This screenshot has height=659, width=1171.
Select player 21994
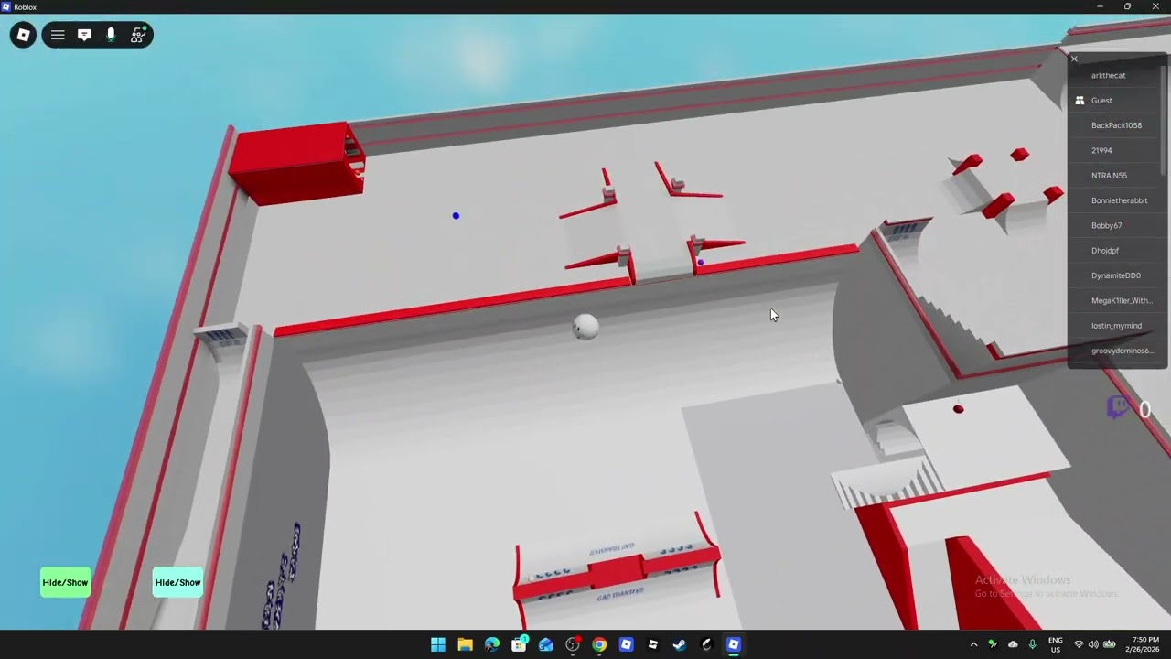(x=1115, y=150)
